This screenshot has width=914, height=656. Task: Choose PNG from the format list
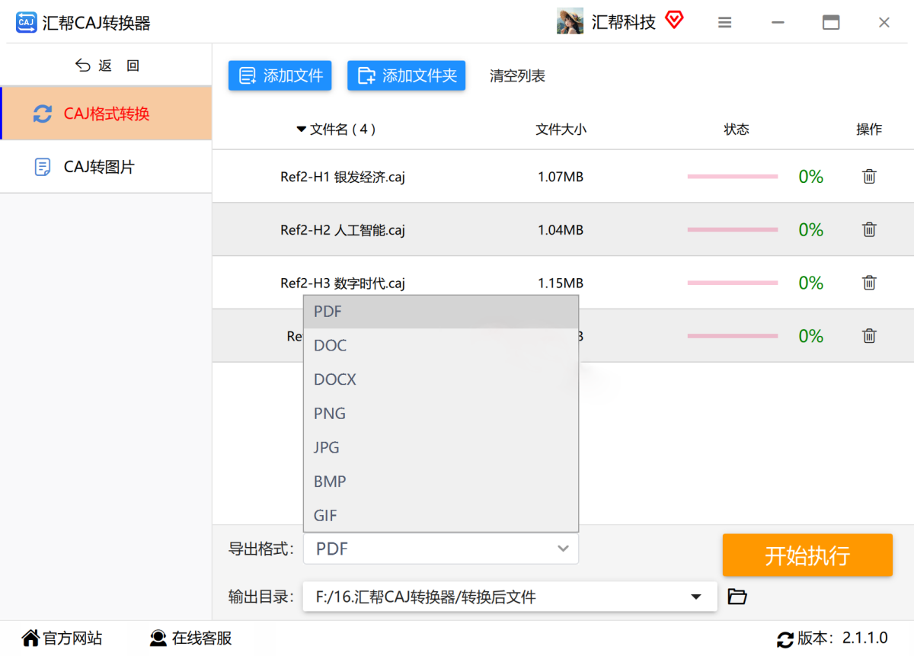tap(329, 413)
